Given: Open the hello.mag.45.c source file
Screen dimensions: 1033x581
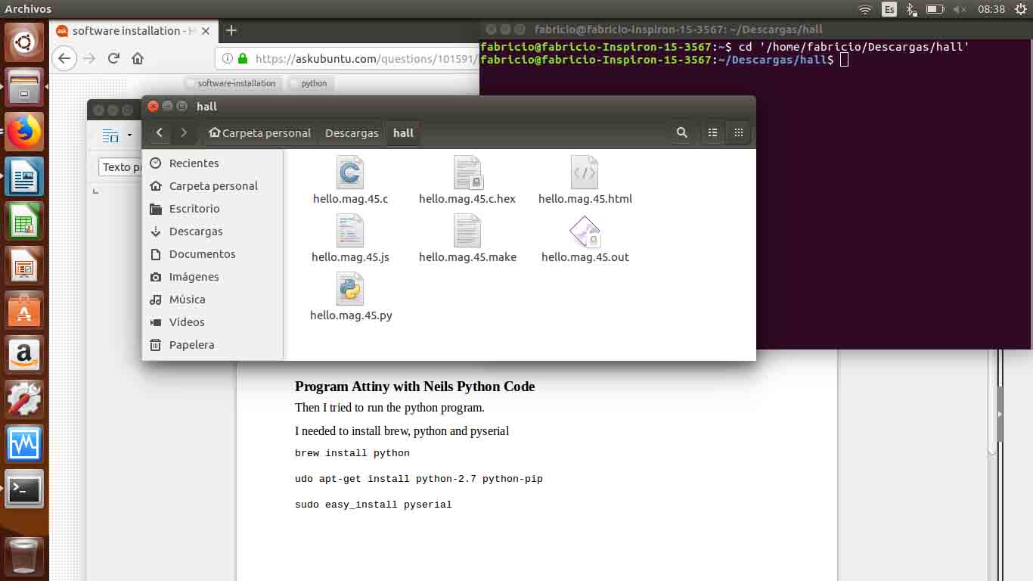Looking at the screenshot, I should click(x=350, y=180).
